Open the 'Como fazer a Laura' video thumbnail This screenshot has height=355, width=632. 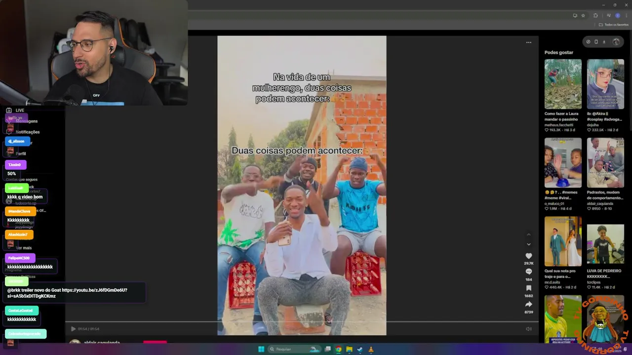click(563, 84)
